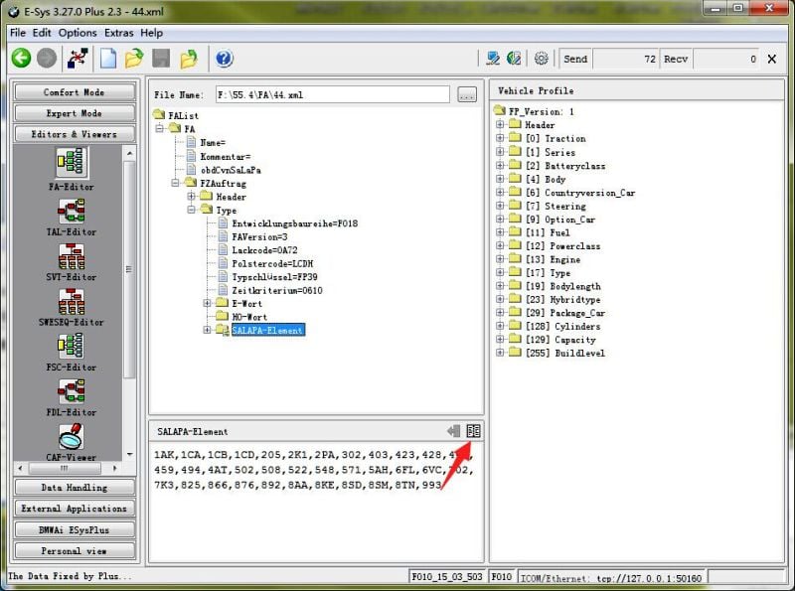Select Editors & Viewers section
Image resolution: width=795 pixels, height=591 pixels.
tap(75, 134)
